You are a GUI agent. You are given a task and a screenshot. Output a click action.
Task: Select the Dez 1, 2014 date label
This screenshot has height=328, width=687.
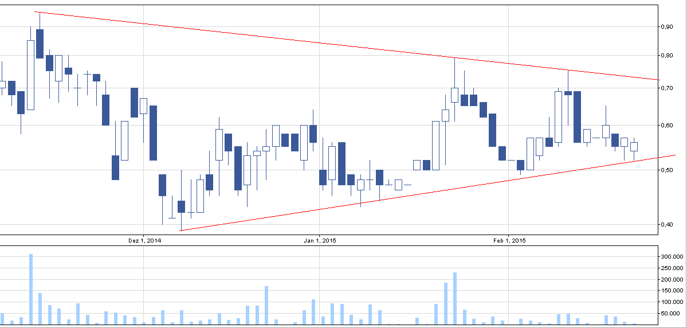click(145, 241)
